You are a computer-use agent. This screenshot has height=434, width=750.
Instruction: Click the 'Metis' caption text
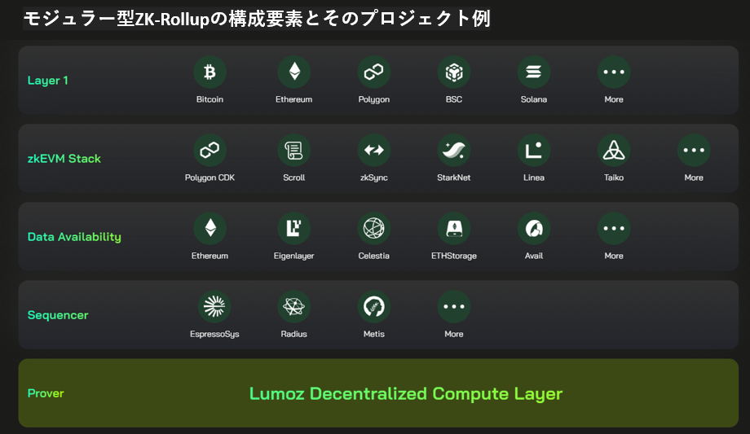[374, 334]
